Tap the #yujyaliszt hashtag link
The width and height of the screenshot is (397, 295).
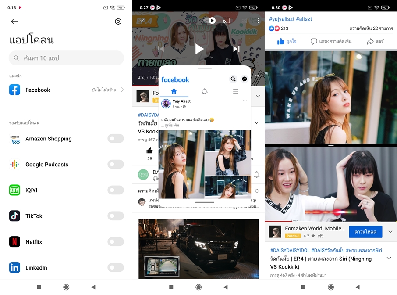[x=281, y=19]
